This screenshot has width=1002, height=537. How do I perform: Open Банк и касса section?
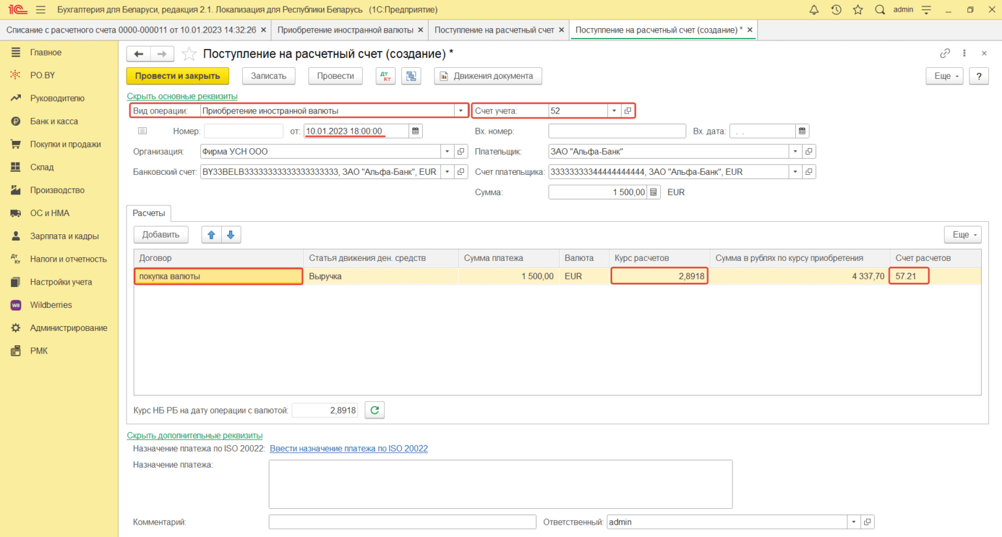(x=53, y=121)
